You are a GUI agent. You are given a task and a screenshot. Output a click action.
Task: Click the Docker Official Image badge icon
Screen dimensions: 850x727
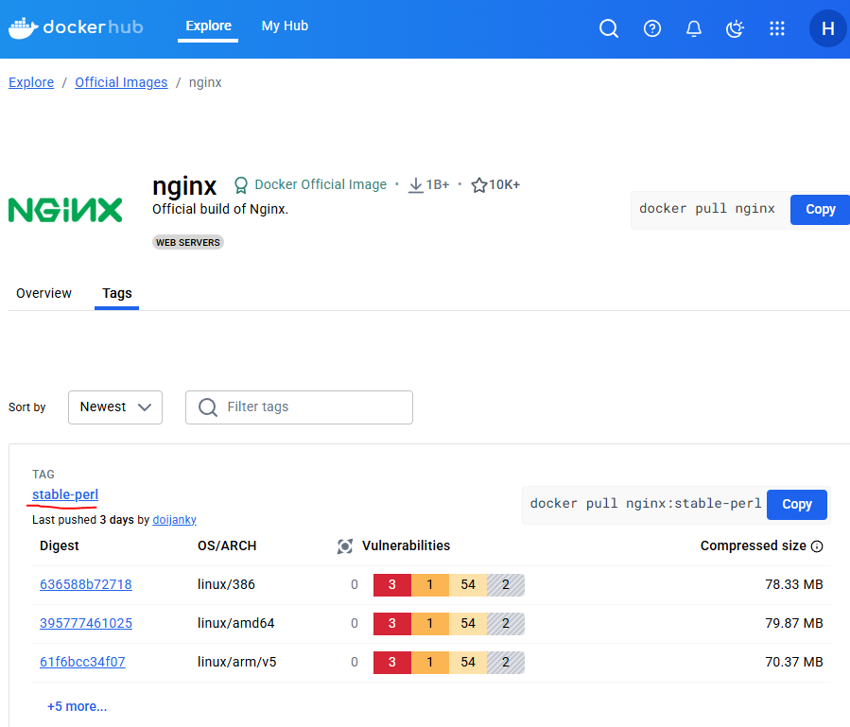pyautogui.click(x=241, y=185)
